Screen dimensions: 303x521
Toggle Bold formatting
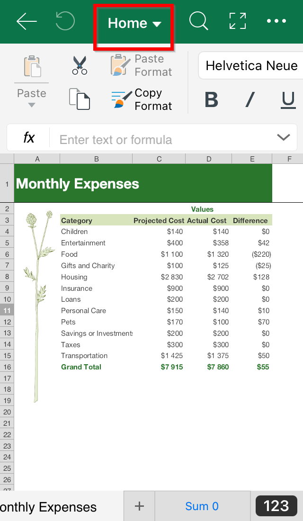[x=211, y=99]
